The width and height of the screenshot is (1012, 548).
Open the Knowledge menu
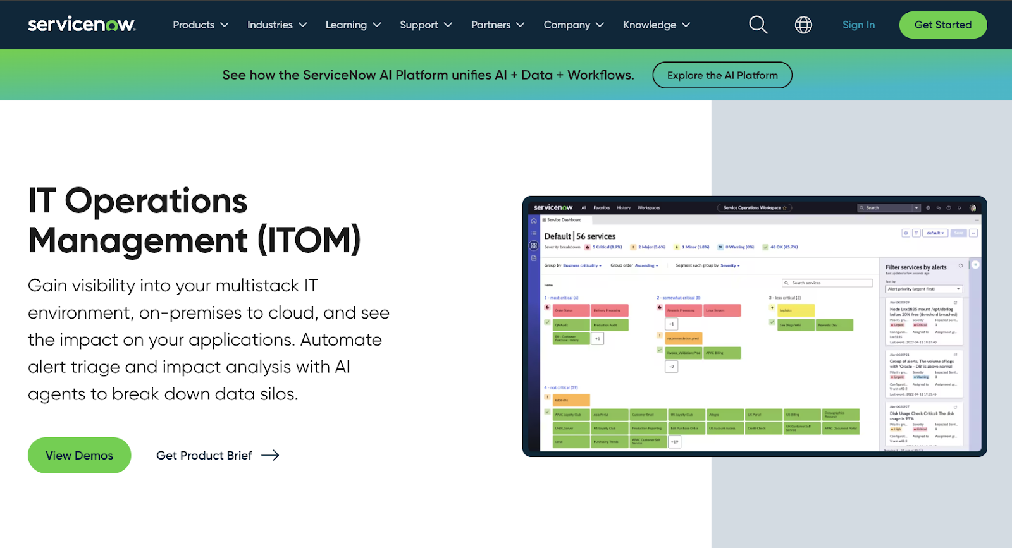click(657, 25)
